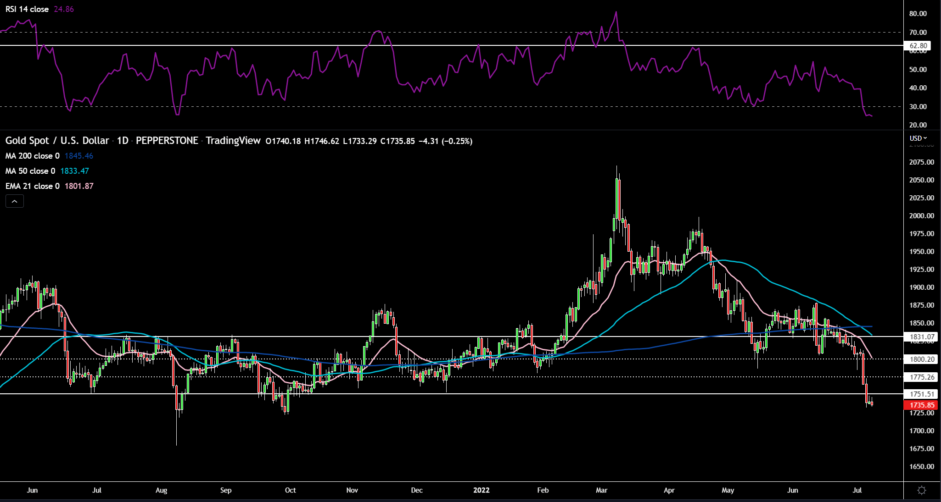Screen dimensions: 941x502
Task: Click the 62.80 RSI level label
Action: 918,45
